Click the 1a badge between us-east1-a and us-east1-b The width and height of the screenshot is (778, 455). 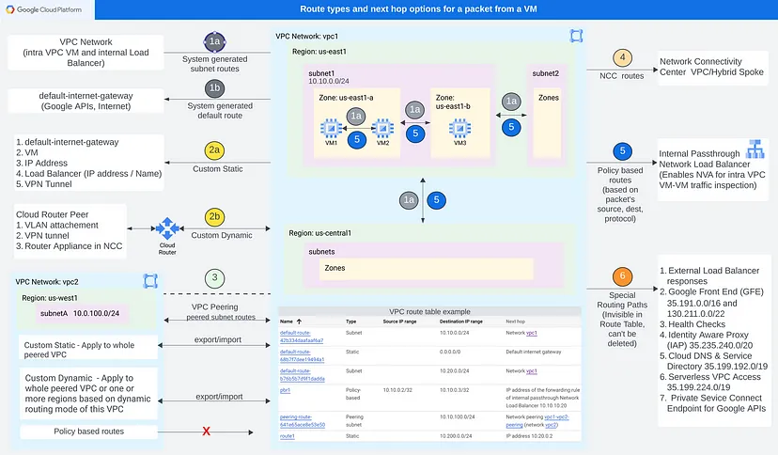(415, 110)
